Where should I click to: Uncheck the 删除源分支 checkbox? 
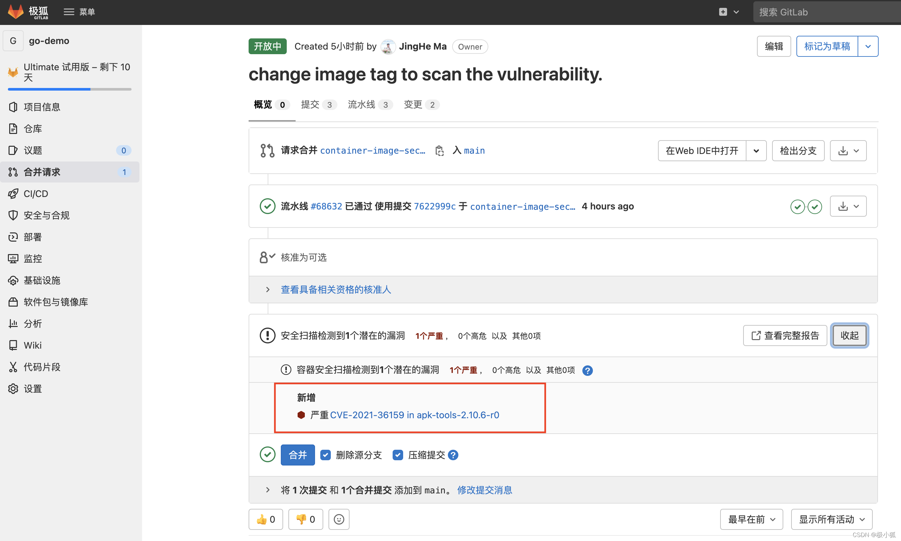[x=325, y=455]
